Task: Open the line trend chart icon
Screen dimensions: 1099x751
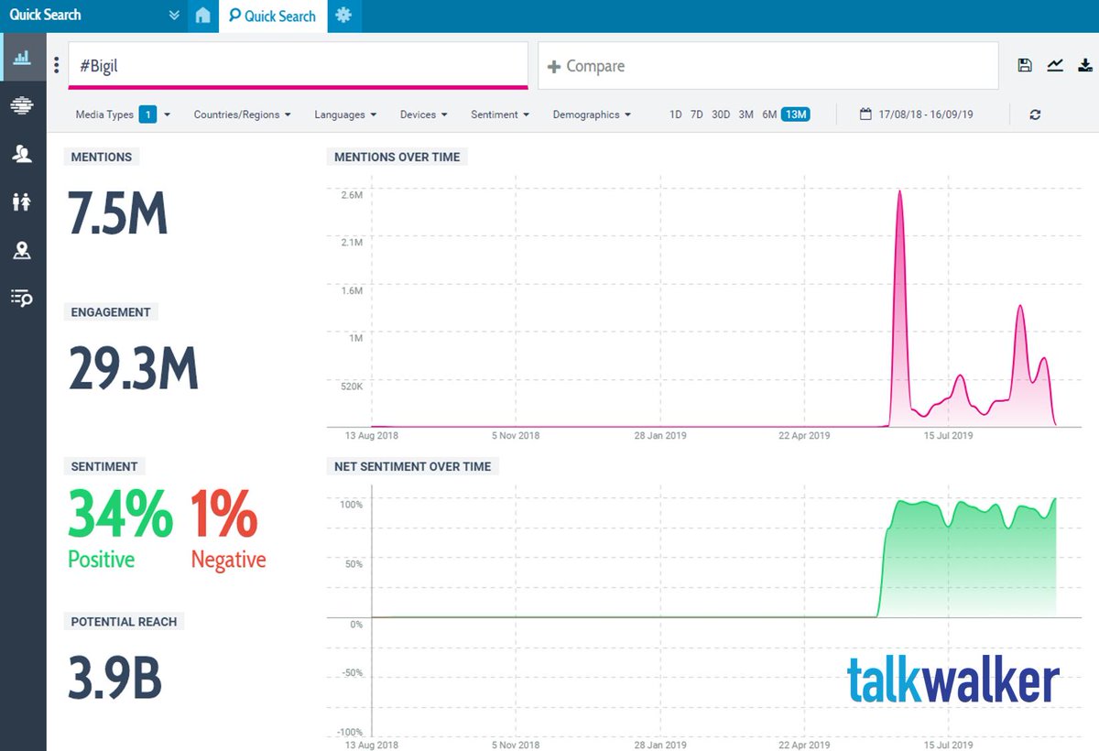Action: (x=1055, y=65)
